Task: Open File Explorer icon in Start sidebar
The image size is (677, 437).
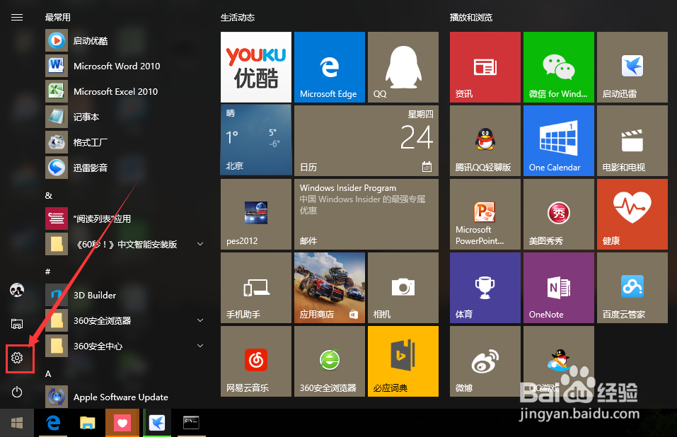Action: [x=17, y=324]
